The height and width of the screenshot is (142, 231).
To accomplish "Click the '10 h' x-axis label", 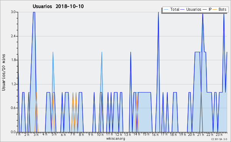I will (x=100, y=134).
